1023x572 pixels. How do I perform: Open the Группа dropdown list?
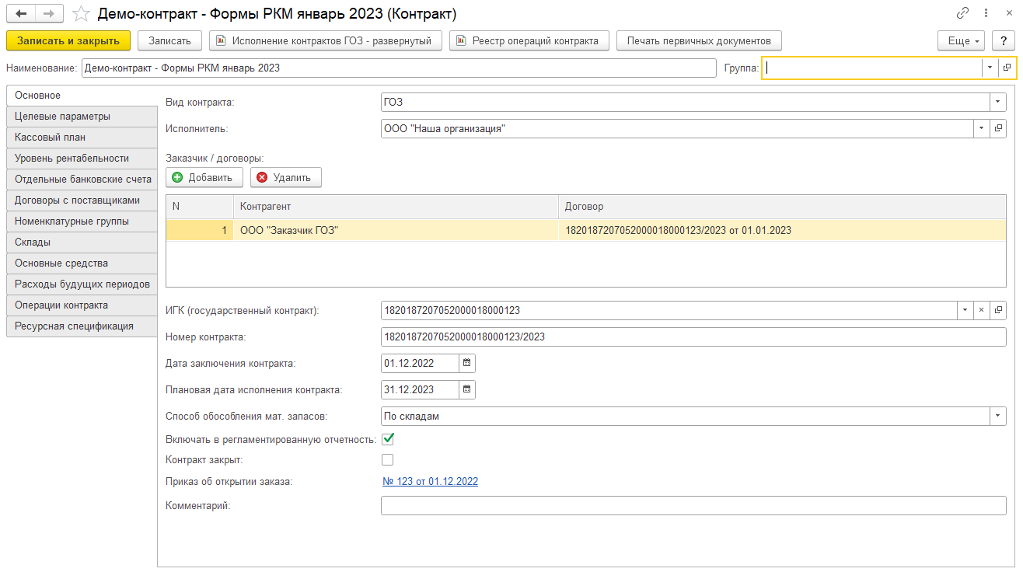[x=990, y=68]
